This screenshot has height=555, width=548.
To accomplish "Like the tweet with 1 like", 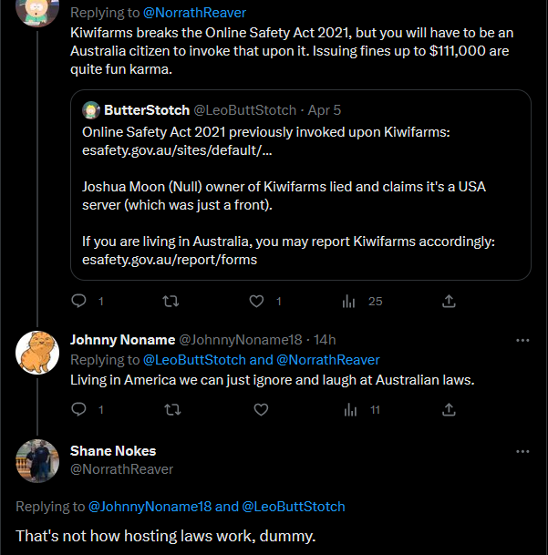I will point(258,301).
